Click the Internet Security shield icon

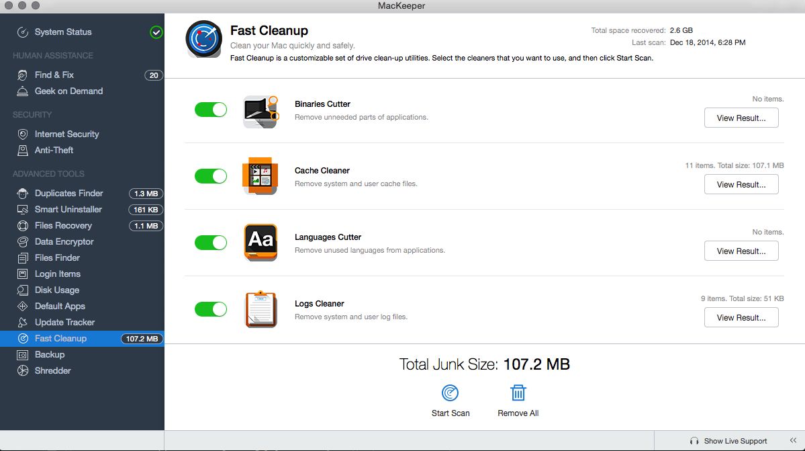pos(23,134)
